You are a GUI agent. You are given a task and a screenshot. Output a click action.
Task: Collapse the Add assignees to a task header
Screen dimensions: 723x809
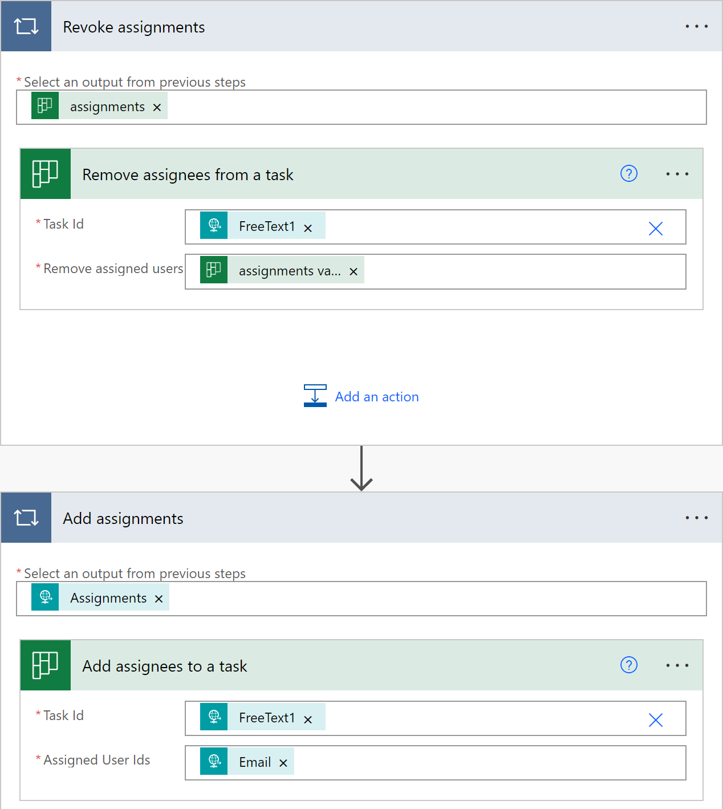pyautogui.click(x=342, y=665)
